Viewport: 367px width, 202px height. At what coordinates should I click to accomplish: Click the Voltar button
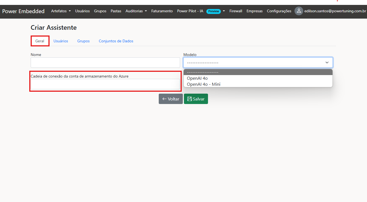click(171, 99)
